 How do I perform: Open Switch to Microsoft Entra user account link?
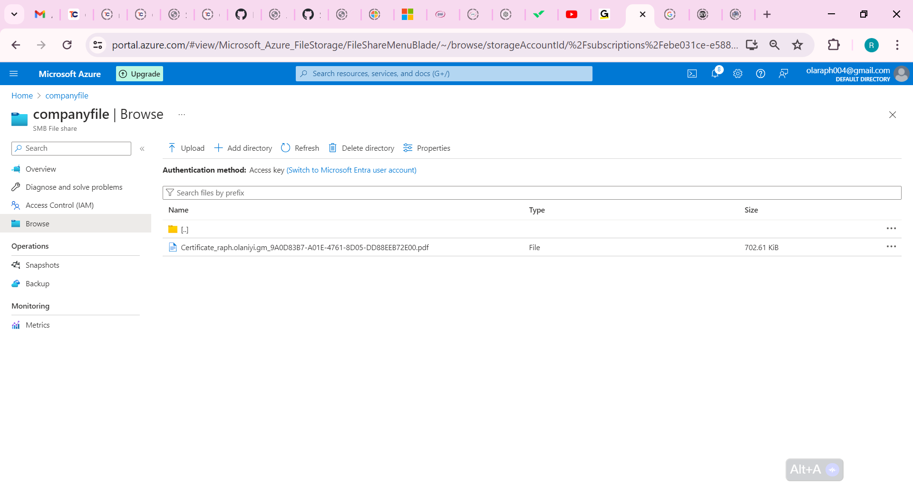tap(351, 170)
